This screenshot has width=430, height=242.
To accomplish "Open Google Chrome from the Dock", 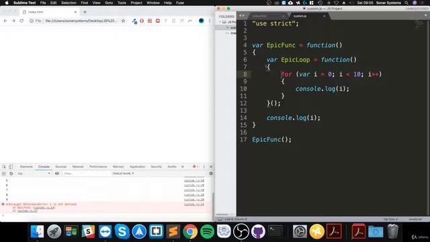I will [190, 231].
